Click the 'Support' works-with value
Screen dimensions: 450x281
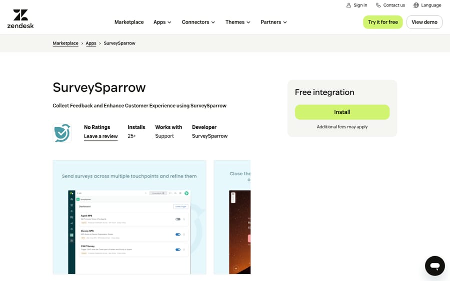click(164, 136)
